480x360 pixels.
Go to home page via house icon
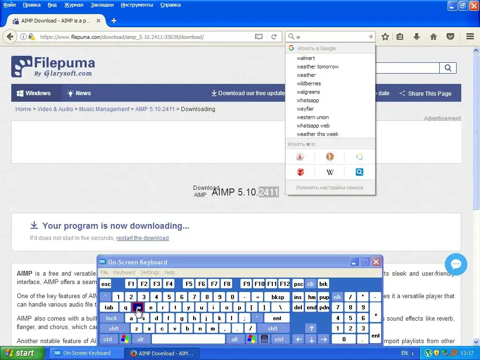point(434,37)
